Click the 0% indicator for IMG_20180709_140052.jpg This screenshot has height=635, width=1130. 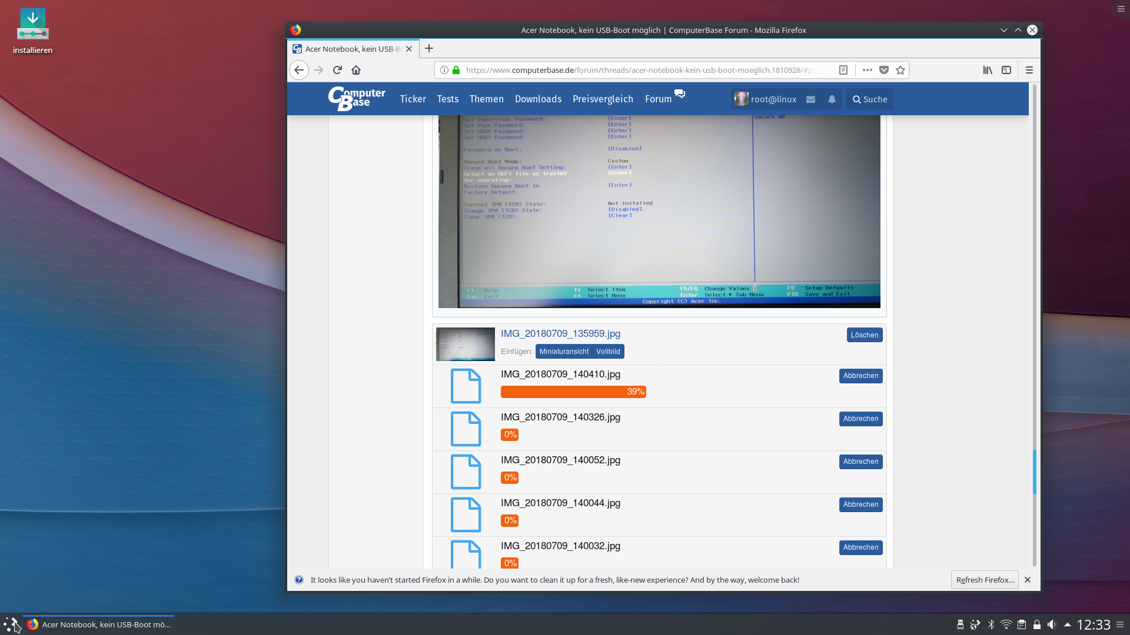click(x=510, y=477)
